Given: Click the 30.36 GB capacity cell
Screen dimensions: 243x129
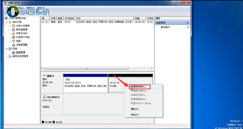Looking at the screenshot, I should [140, 22].
